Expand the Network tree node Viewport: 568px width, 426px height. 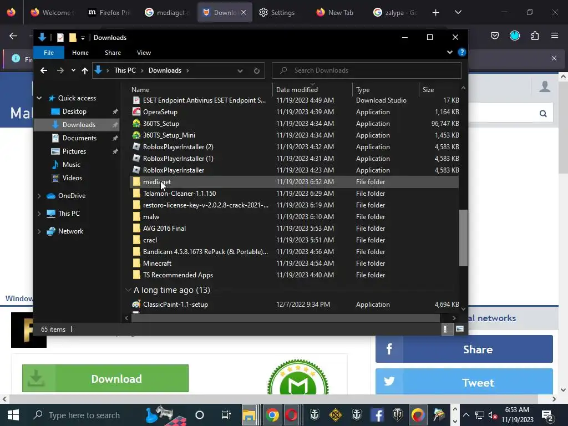pos(39,231)
